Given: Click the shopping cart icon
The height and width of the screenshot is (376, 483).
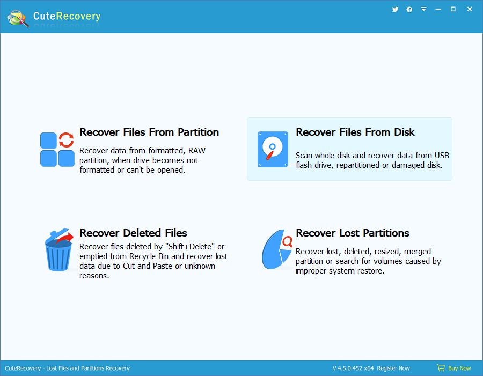Looking at the screenshot, I should pyautogui.click(x=441, y=367).
